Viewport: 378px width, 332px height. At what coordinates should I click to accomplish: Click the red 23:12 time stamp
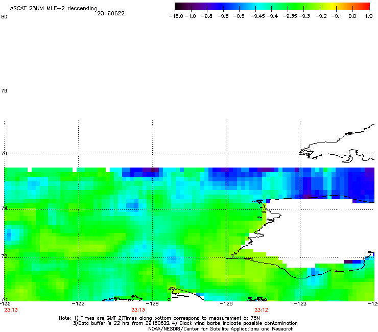pos(262,310)
